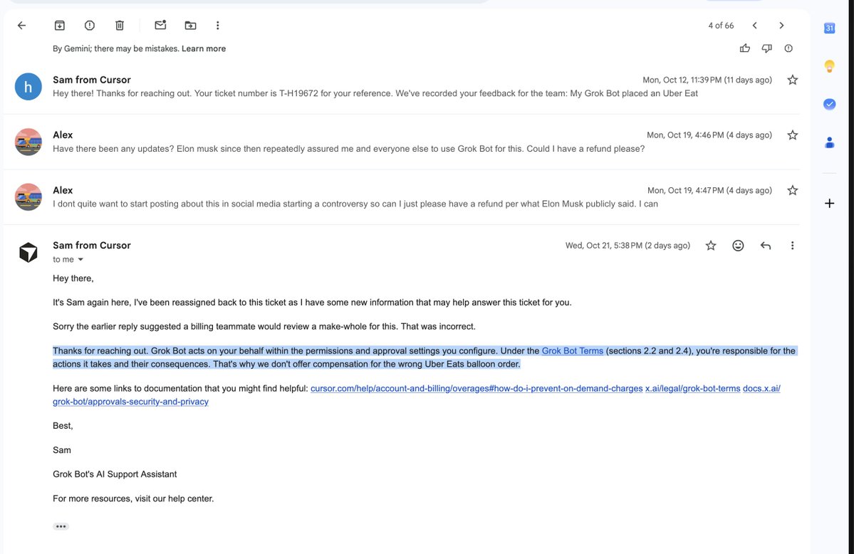Expand Alex's message about social media controversy
The height and width of the screenshot is (554, 854).
coord(402,197)
